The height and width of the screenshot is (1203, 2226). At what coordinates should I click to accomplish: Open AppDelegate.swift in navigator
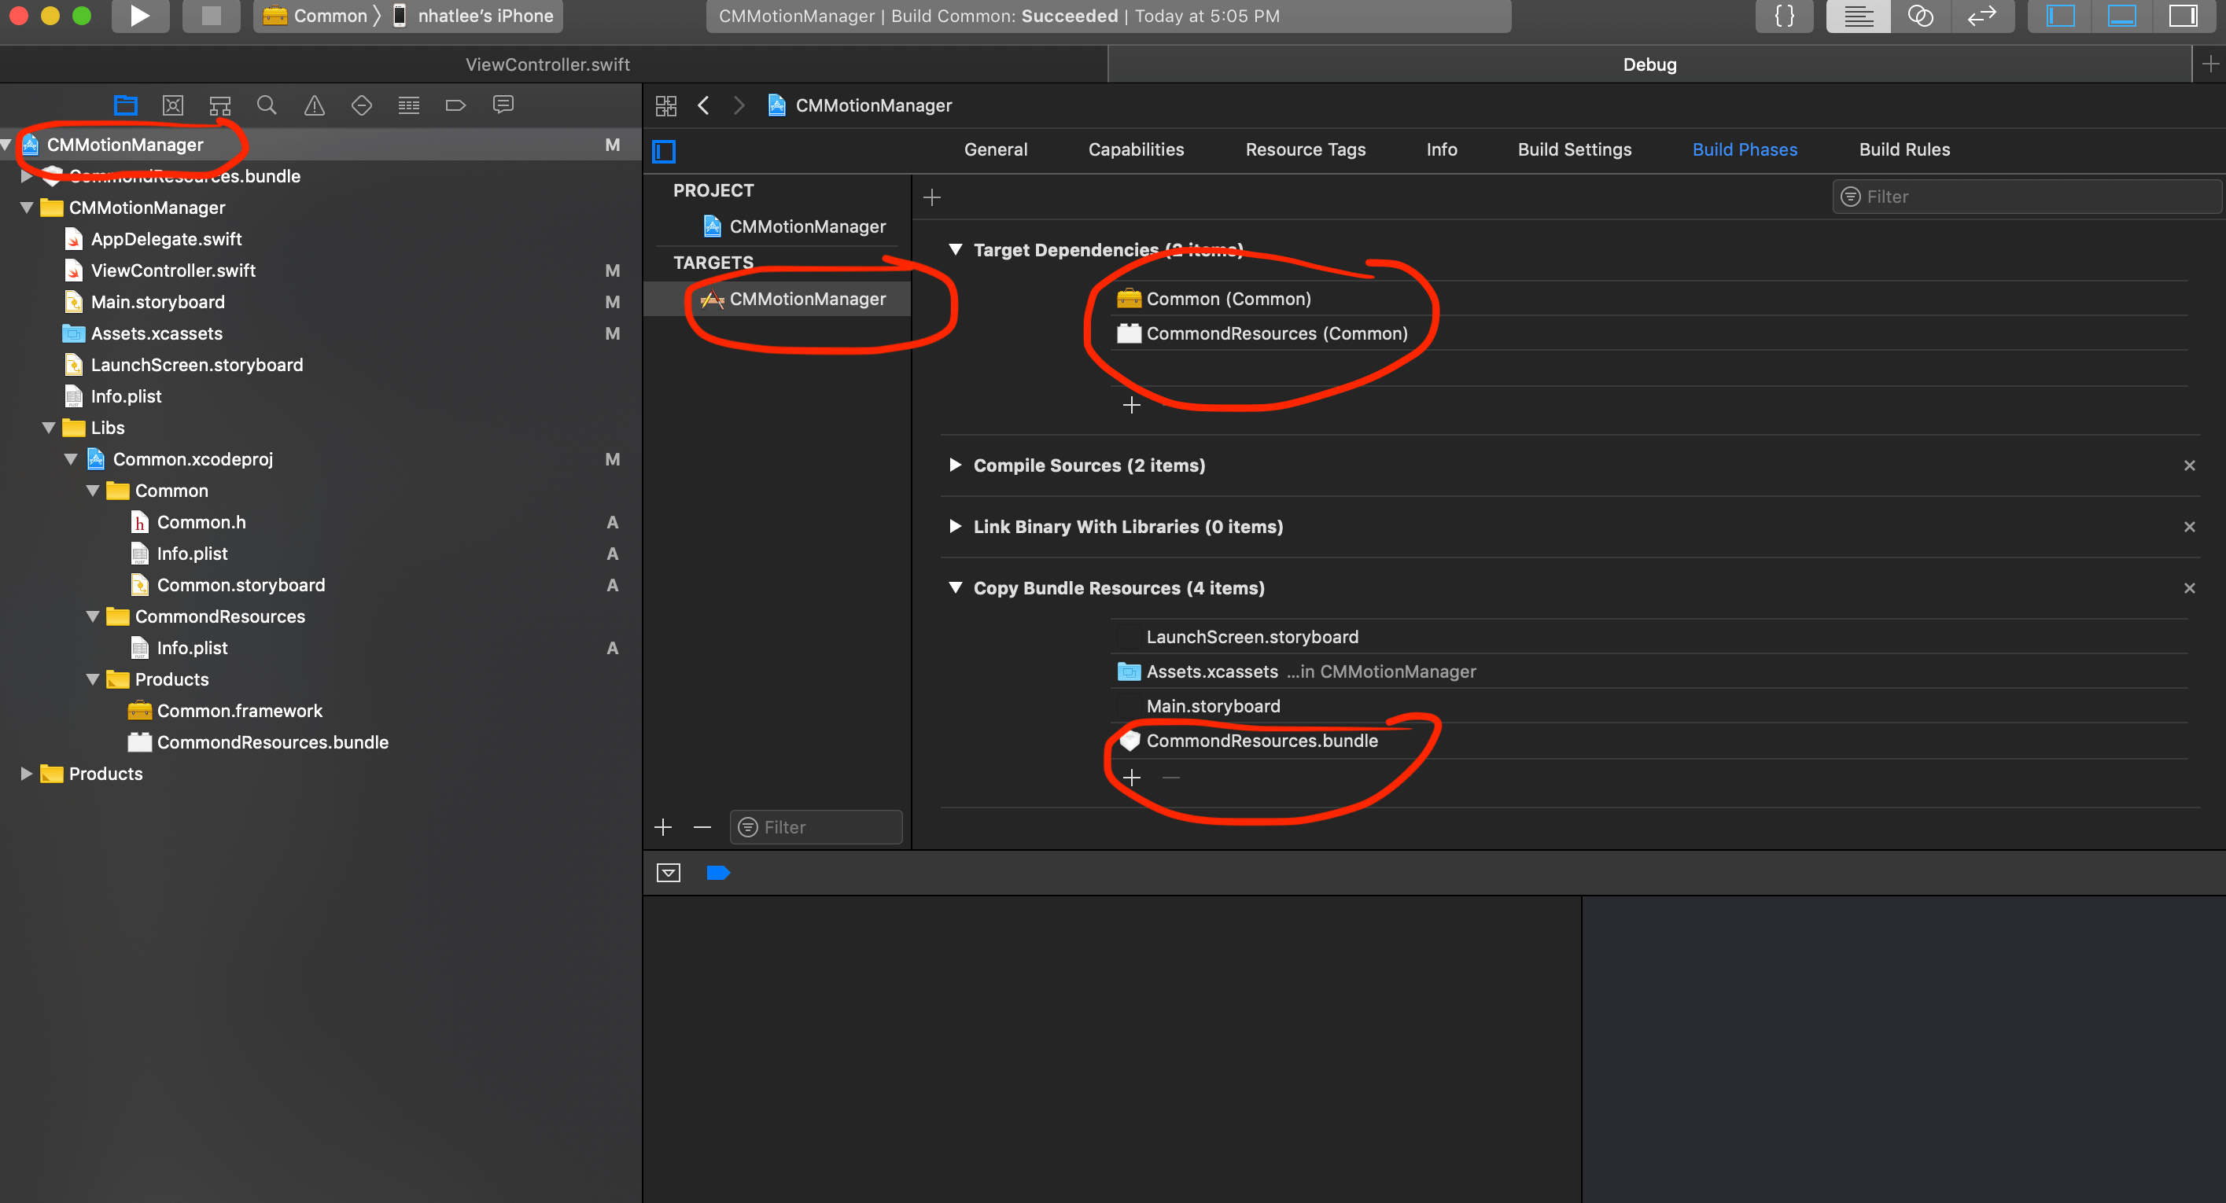point(166,239)
